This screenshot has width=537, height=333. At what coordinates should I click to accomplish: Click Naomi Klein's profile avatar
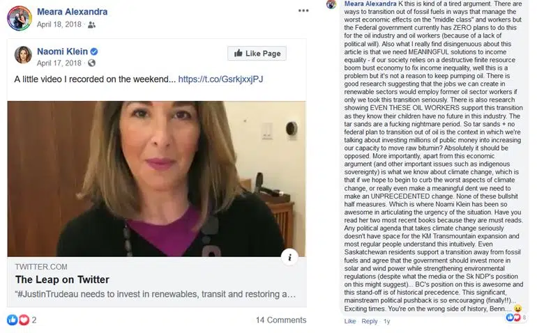pyautogui.click(x=23, y=54)
